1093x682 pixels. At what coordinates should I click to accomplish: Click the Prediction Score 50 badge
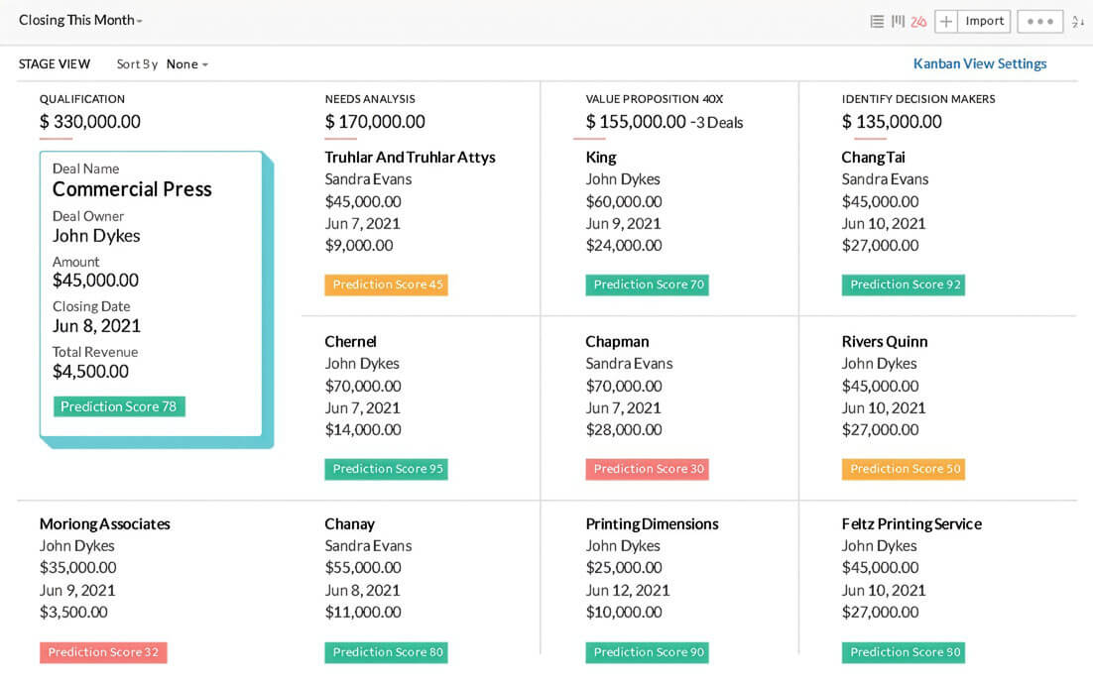tap(904, 469)
